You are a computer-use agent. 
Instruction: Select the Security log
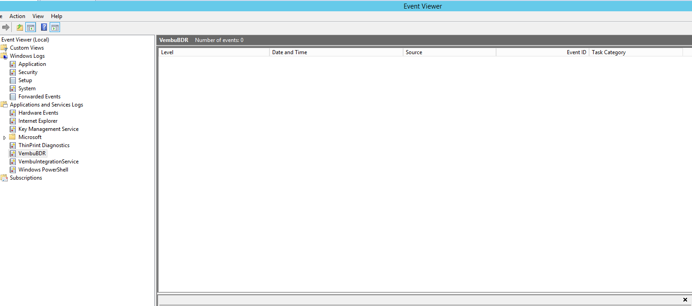coord(28,72)
